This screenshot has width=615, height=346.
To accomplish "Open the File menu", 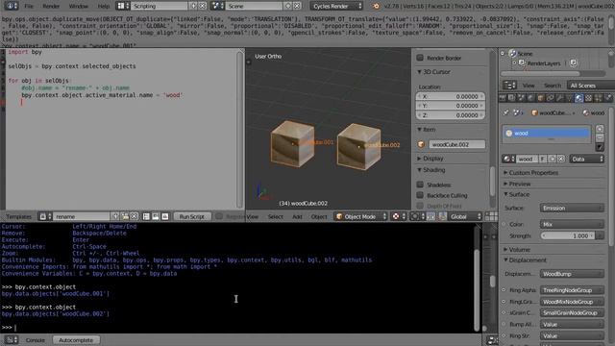I will pos(29,6).
